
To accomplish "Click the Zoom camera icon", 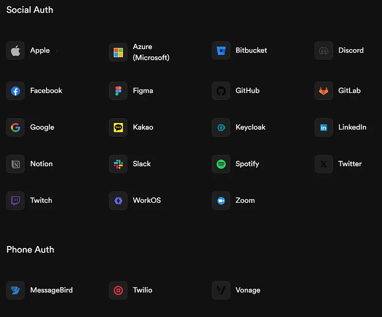I will pyautogui.click(x=221, y=200).
